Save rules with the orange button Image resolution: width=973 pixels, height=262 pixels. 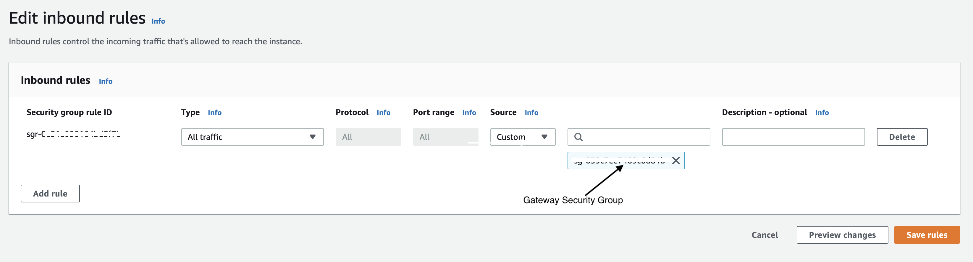point(927,235)
